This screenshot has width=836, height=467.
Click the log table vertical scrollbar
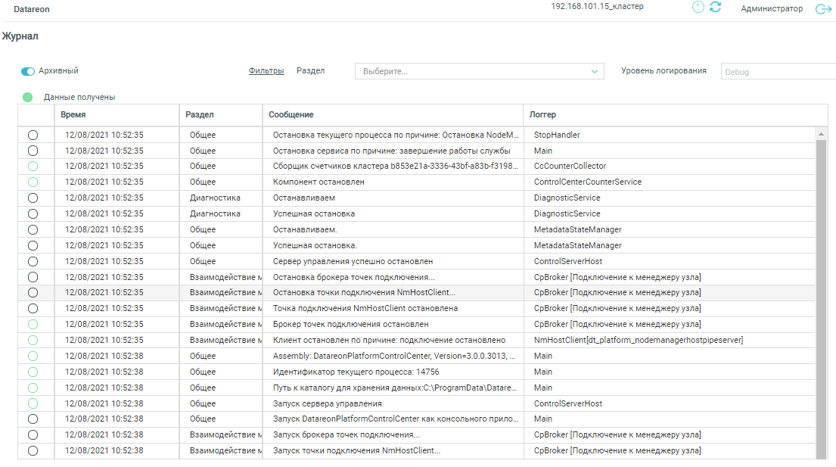tap(821, 303)
